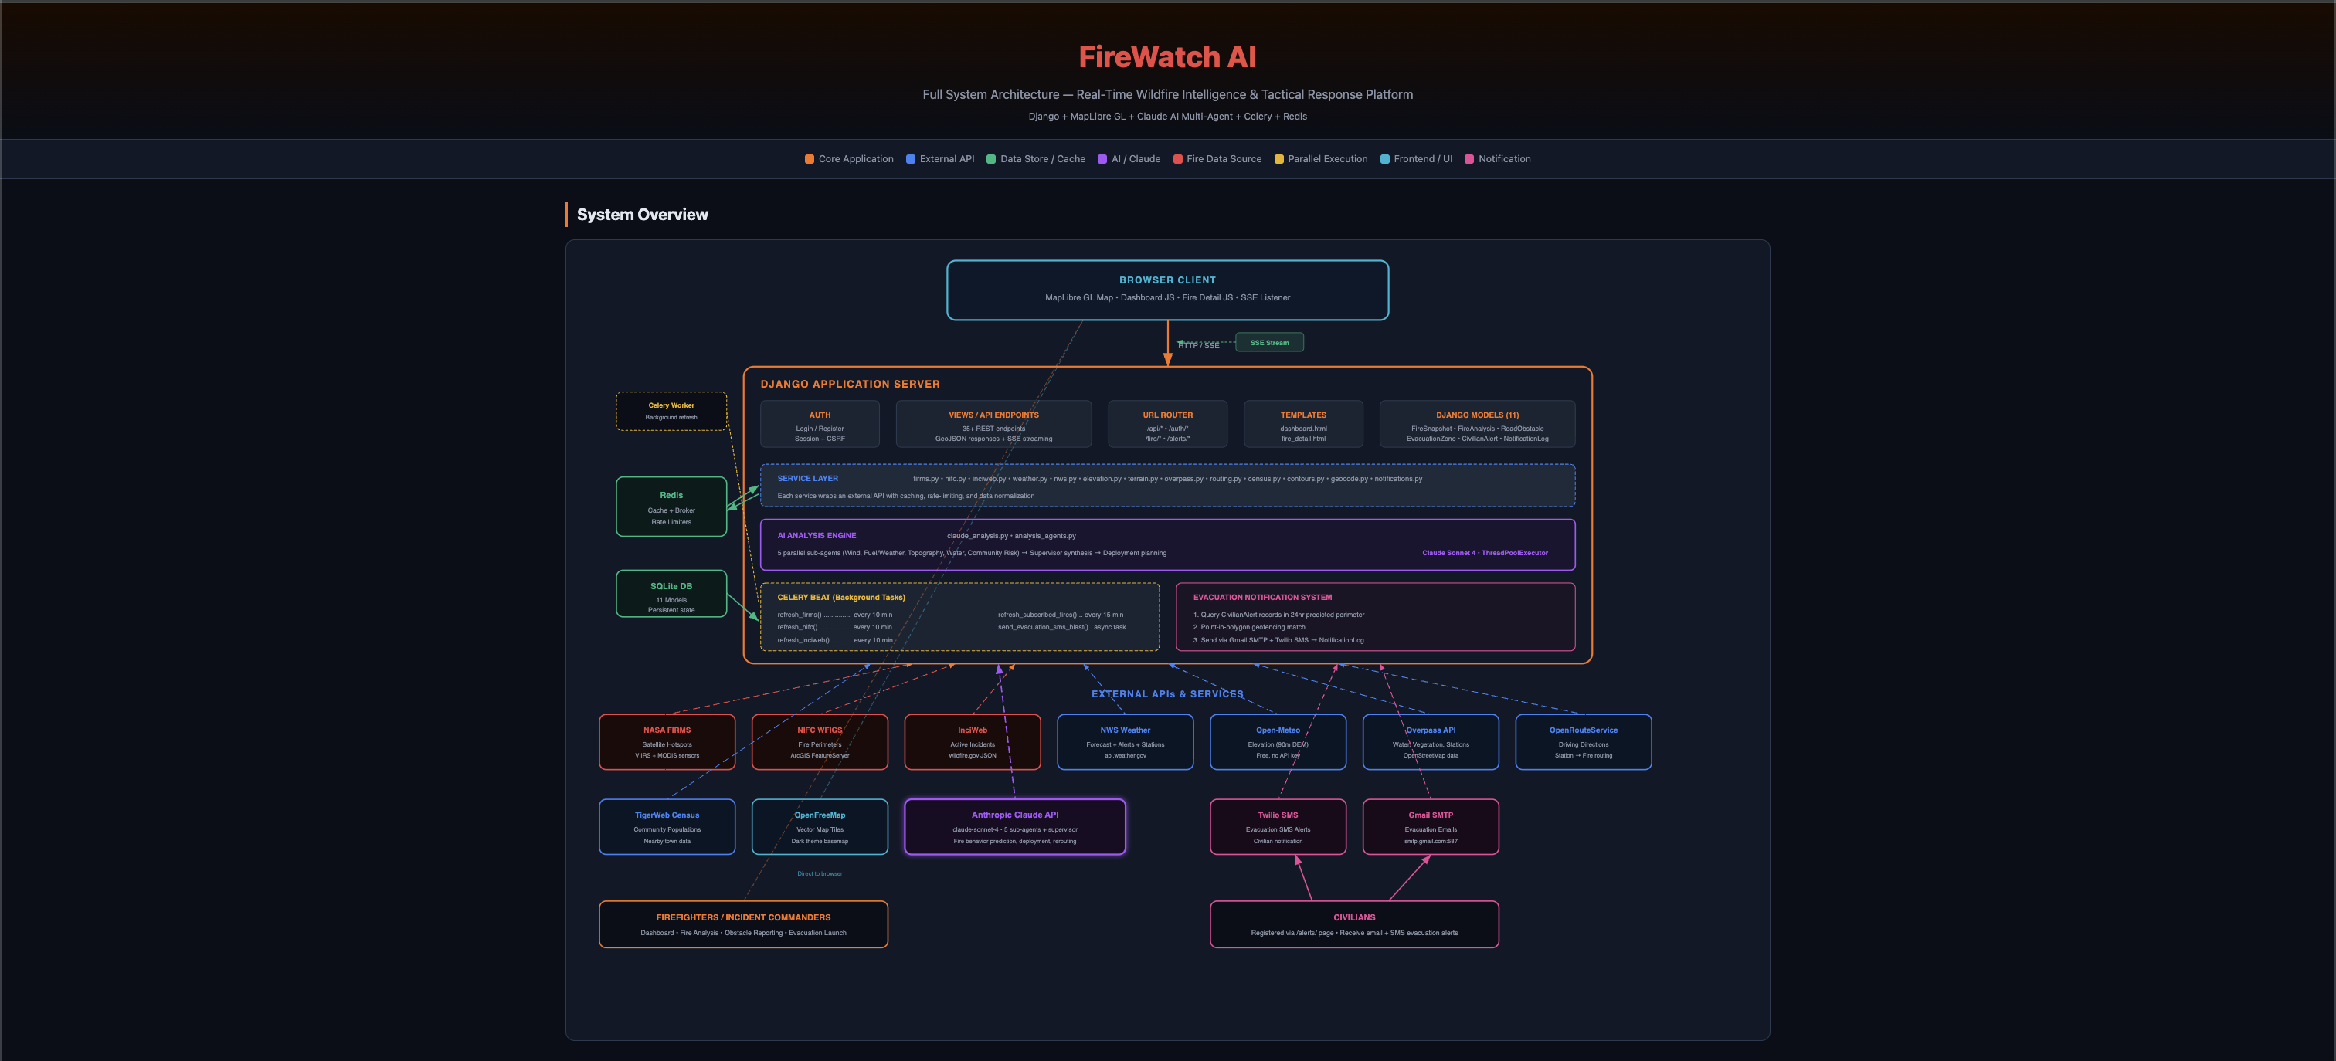
Task: Click the purple AI / Claude legend swatch
Action: point(1102,159)
